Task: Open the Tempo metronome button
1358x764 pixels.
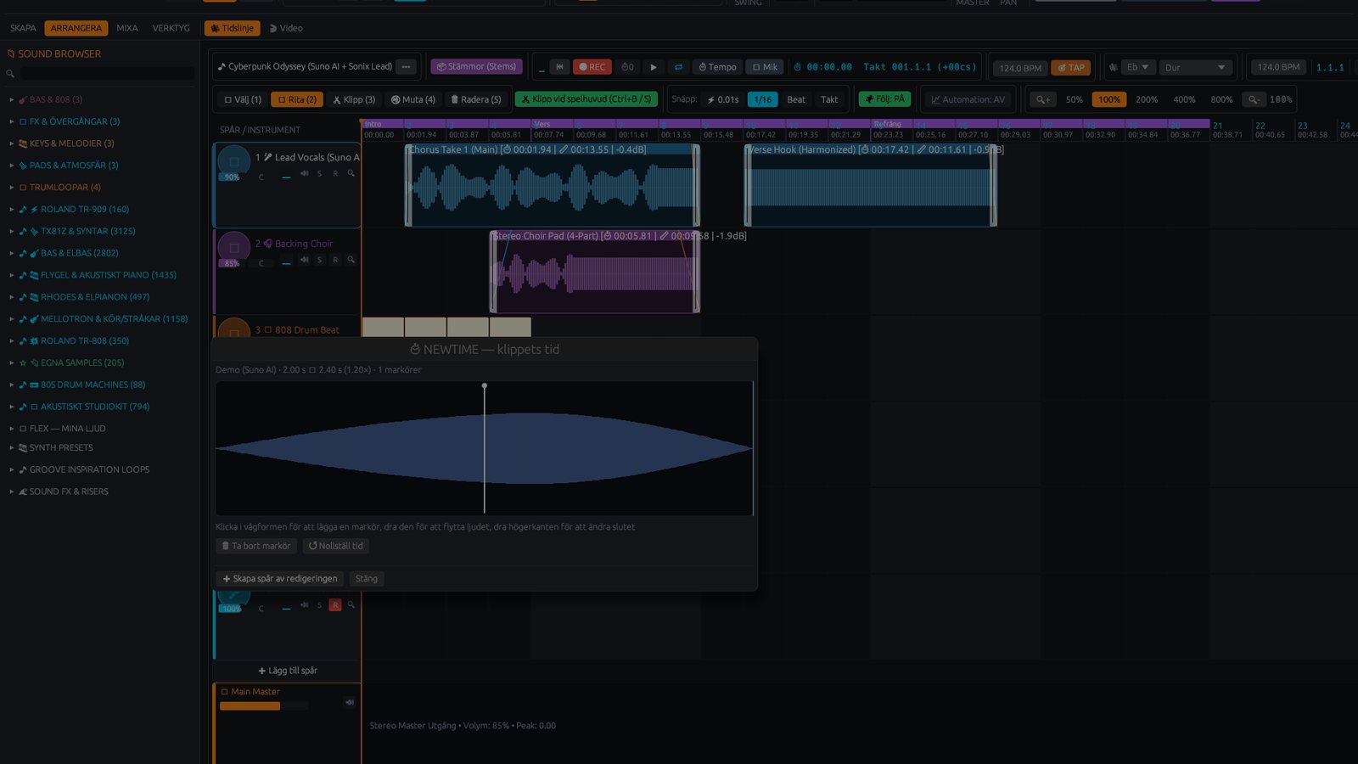Action: tap(718, 67)
